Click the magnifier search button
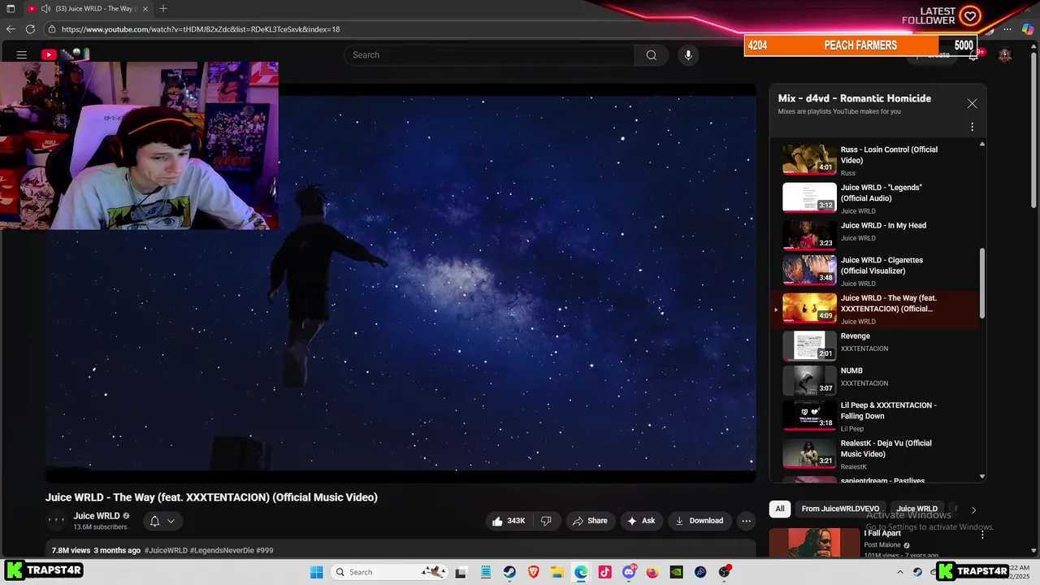Viewport: 1040px width, 585px height. pos(651,55)
